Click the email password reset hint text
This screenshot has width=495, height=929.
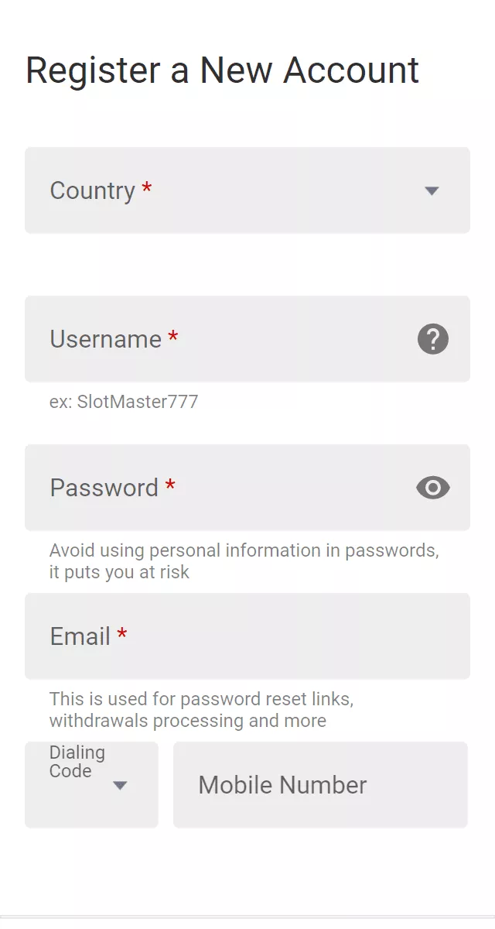click(x=201, y=710)
